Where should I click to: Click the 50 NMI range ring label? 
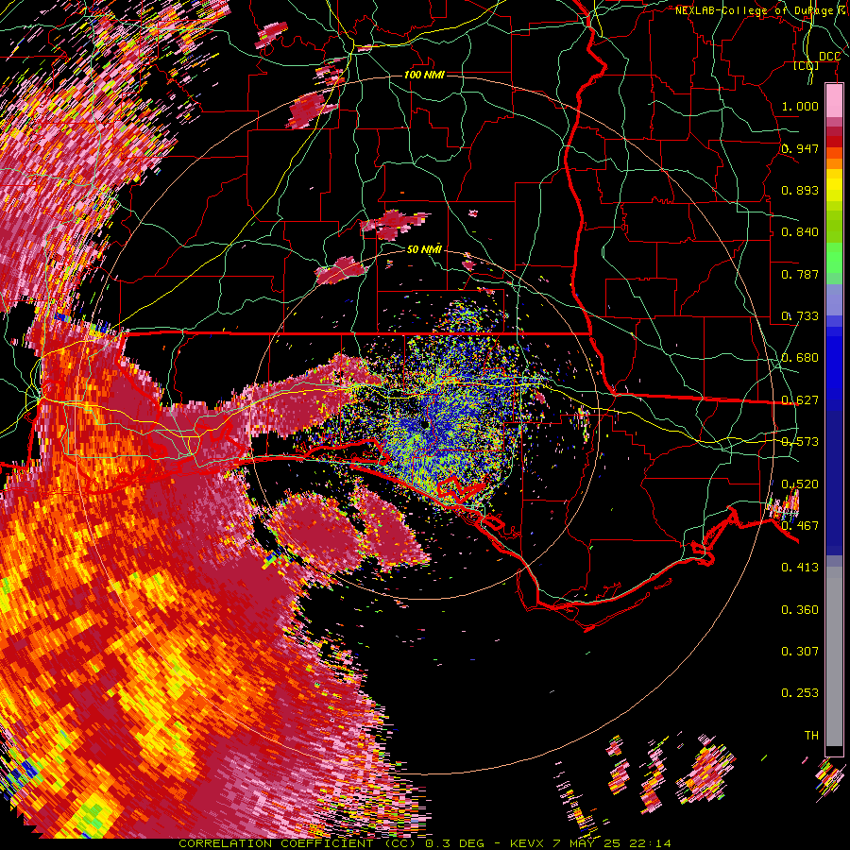[424, 249]
